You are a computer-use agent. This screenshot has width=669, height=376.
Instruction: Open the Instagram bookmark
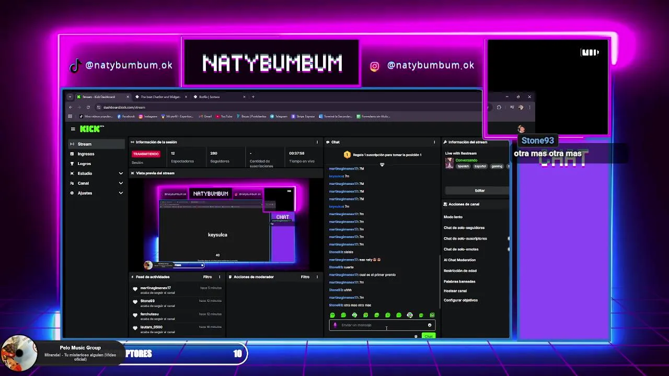click(148, 116)
